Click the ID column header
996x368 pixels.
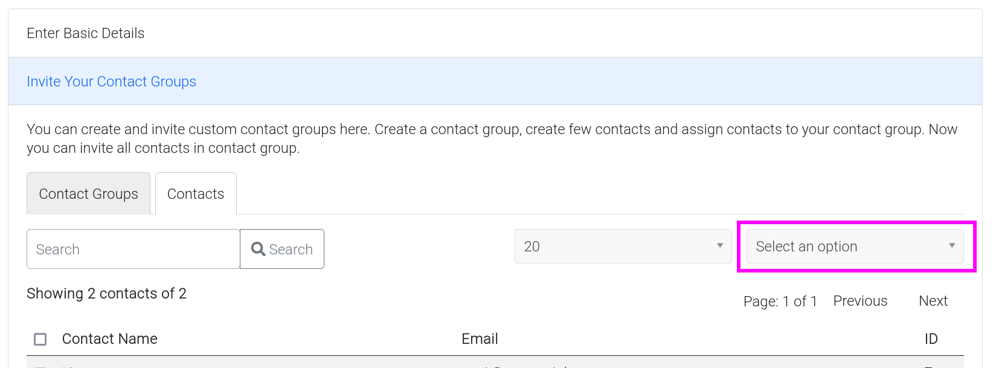point(931,339)
